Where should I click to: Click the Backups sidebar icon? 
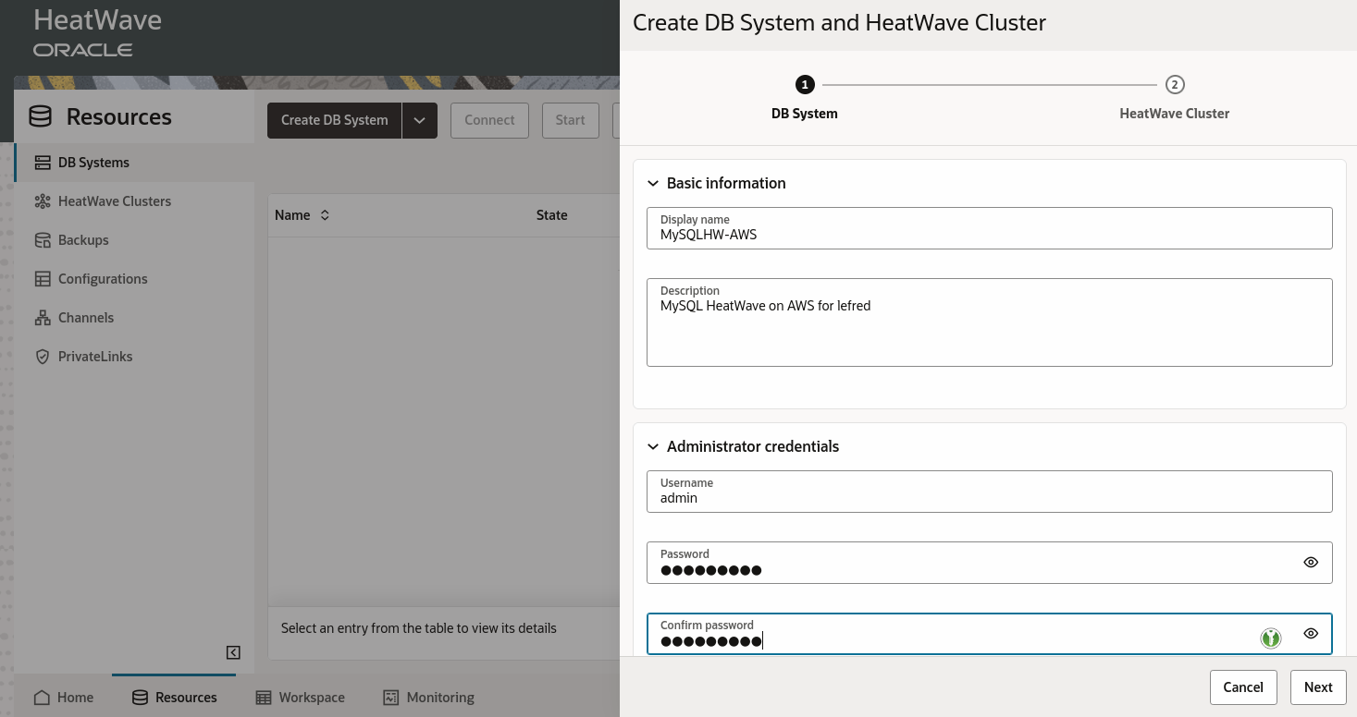coord(42,240)
